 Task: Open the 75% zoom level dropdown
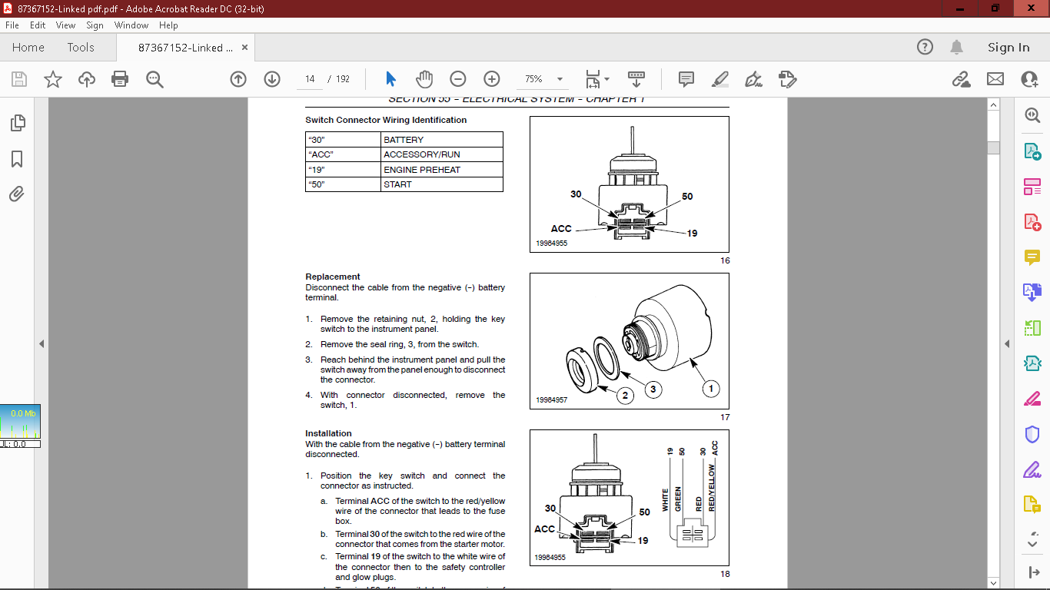pyautogui.click(x=560, y=79)
